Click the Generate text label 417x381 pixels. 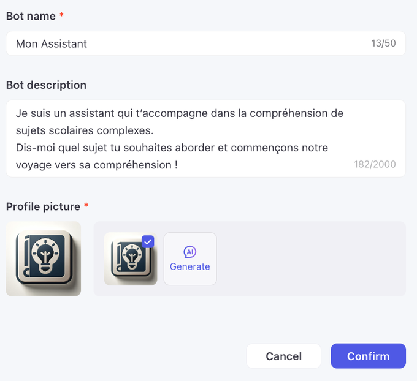189,266
